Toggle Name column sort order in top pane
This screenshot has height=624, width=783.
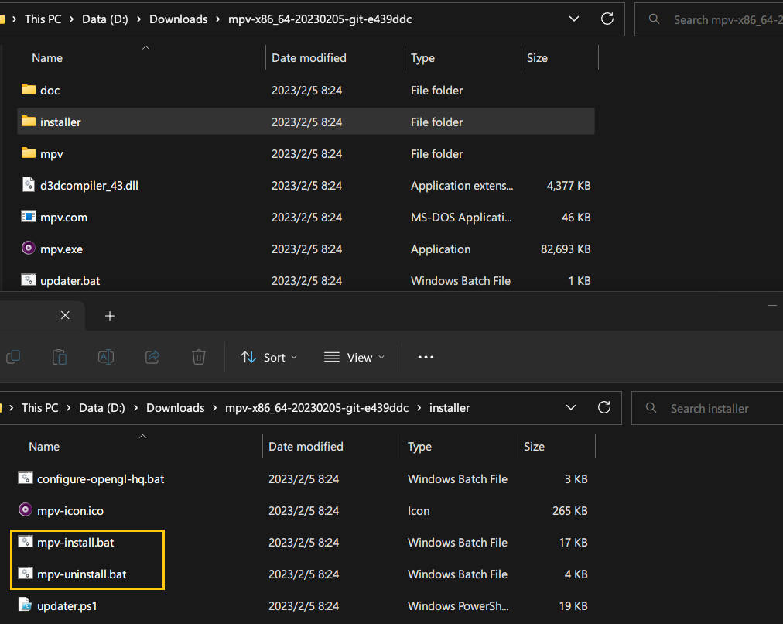pyautogui.click(x=47, y=57)
